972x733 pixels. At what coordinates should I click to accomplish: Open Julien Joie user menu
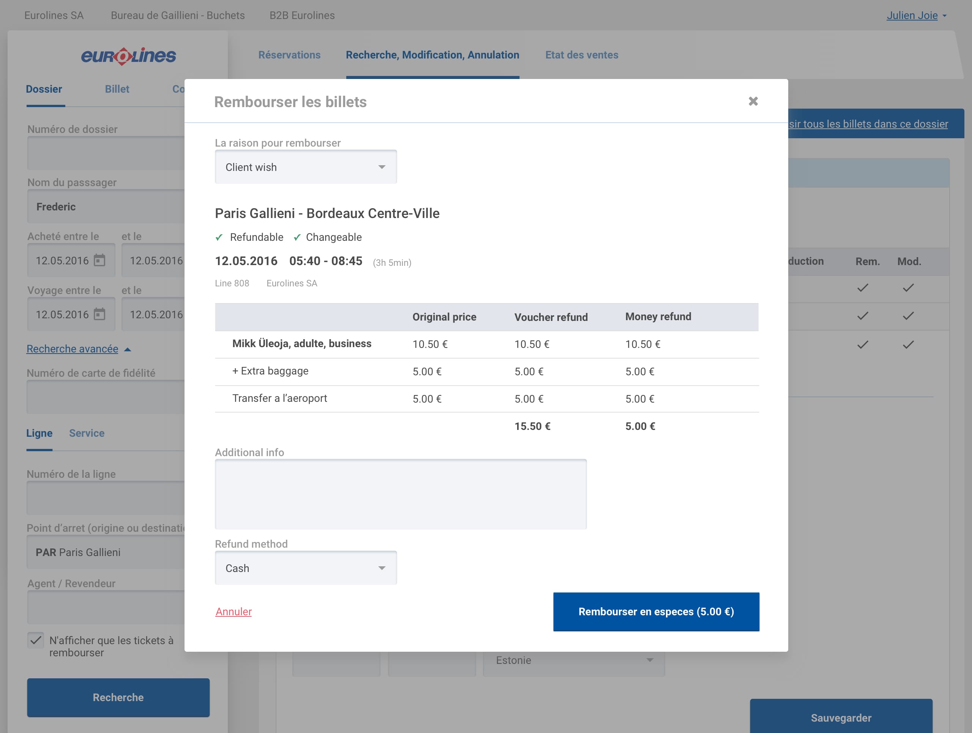coord(916,15)
